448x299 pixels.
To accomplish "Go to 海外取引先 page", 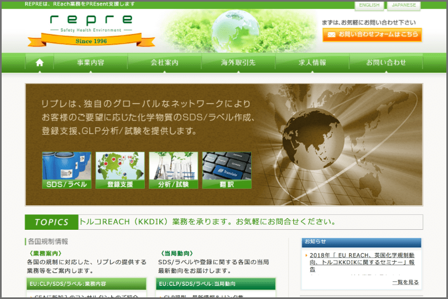I will pyautogui.click(x=238, y=63).
